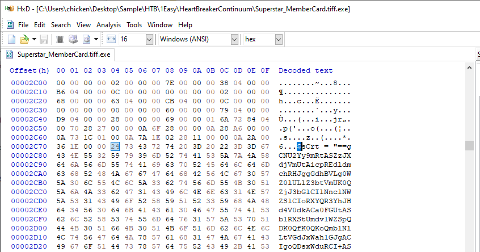This screenshot has width=480, height=252.
Task: Click decoded text DK0QfK0QKoQmblNl
Action: click(315, 228)
